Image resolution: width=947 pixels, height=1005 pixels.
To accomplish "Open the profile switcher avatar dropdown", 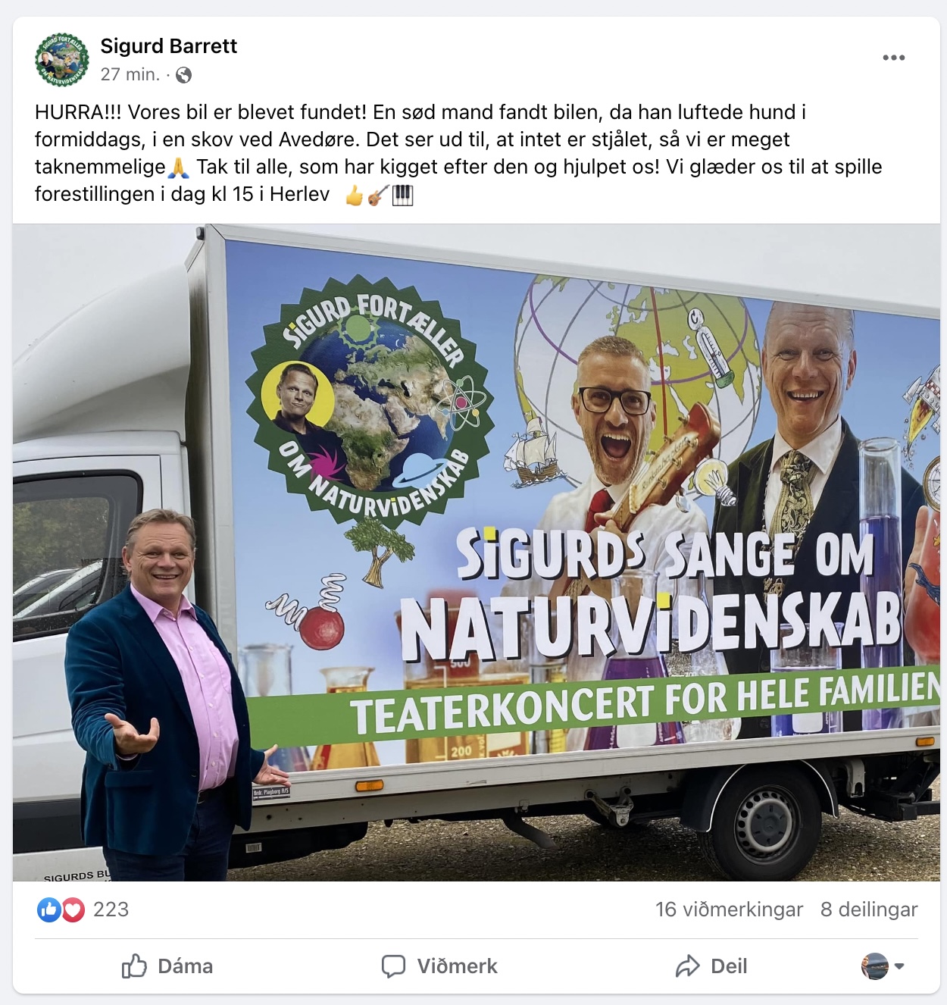I will [875, 966].
